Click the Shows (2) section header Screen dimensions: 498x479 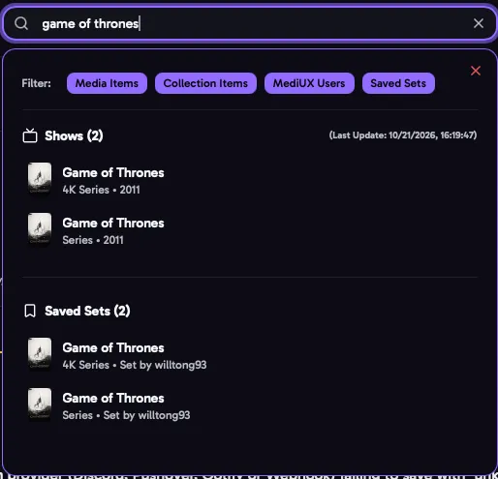[74, 135]
